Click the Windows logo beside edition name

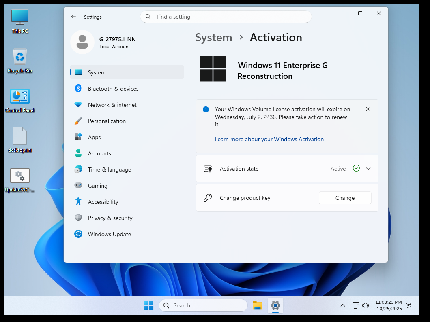[x=213, y=69]
